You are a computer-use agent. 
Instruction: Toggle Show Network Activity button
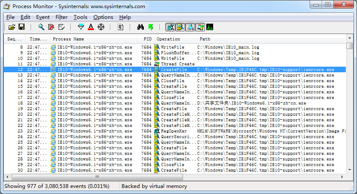190,27
